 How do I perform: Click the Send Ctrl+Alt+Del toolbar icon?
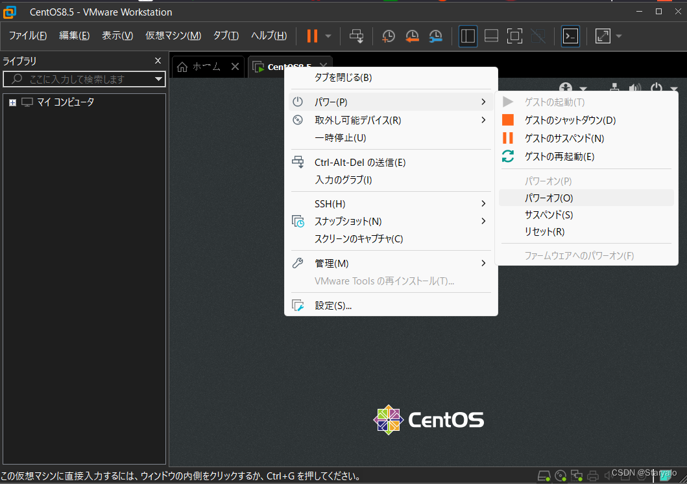point(356,36)
